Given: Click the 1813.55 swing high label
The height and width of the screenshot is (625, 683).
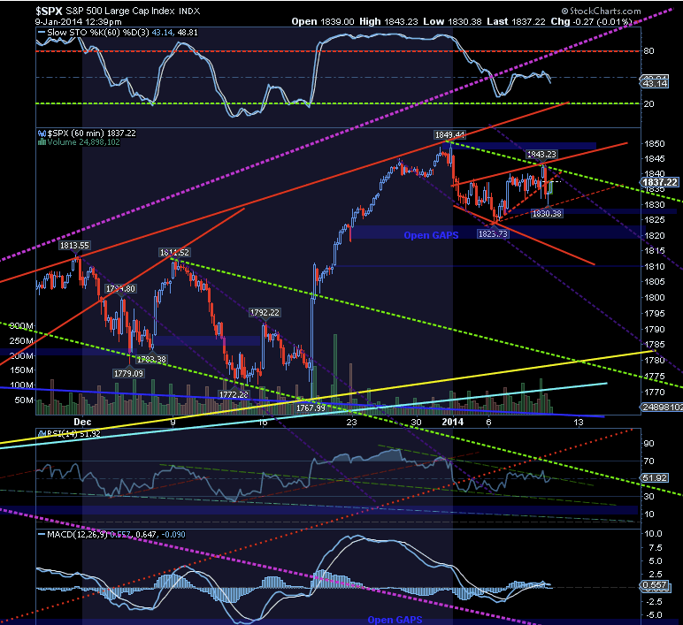Looking at the screenshot, I should (74, 246).
